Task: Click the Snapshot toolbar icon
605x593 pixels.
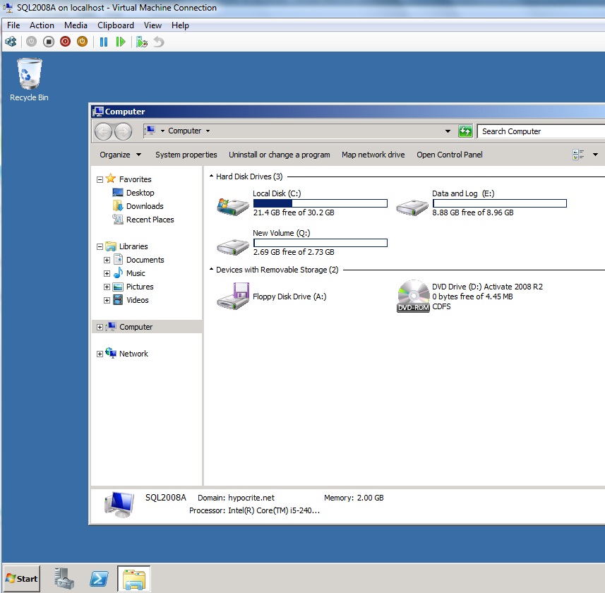Action: coord(142,42)
